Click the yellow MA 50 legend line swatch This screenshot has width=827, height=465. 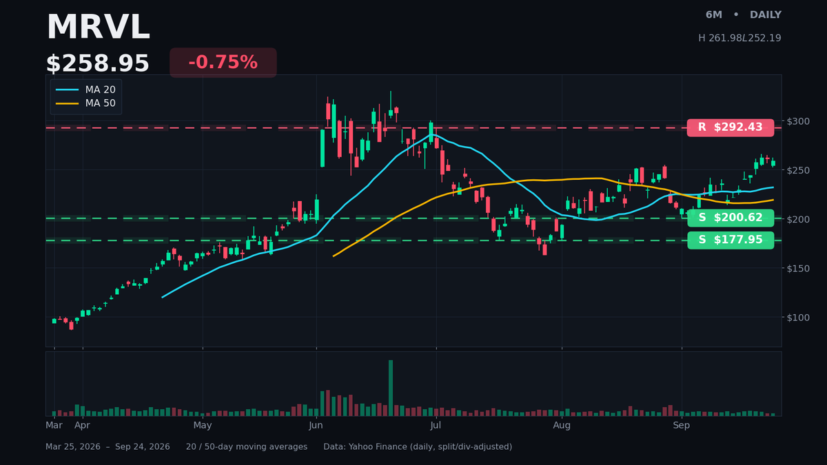(x=67, y=104)
